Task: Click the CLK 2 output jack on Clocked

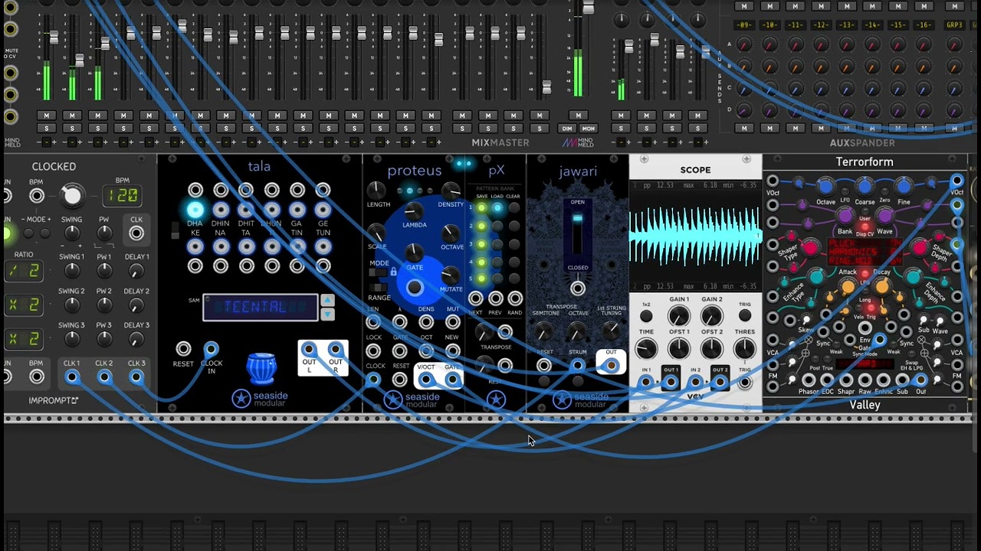Action: (x=104, y=377)
